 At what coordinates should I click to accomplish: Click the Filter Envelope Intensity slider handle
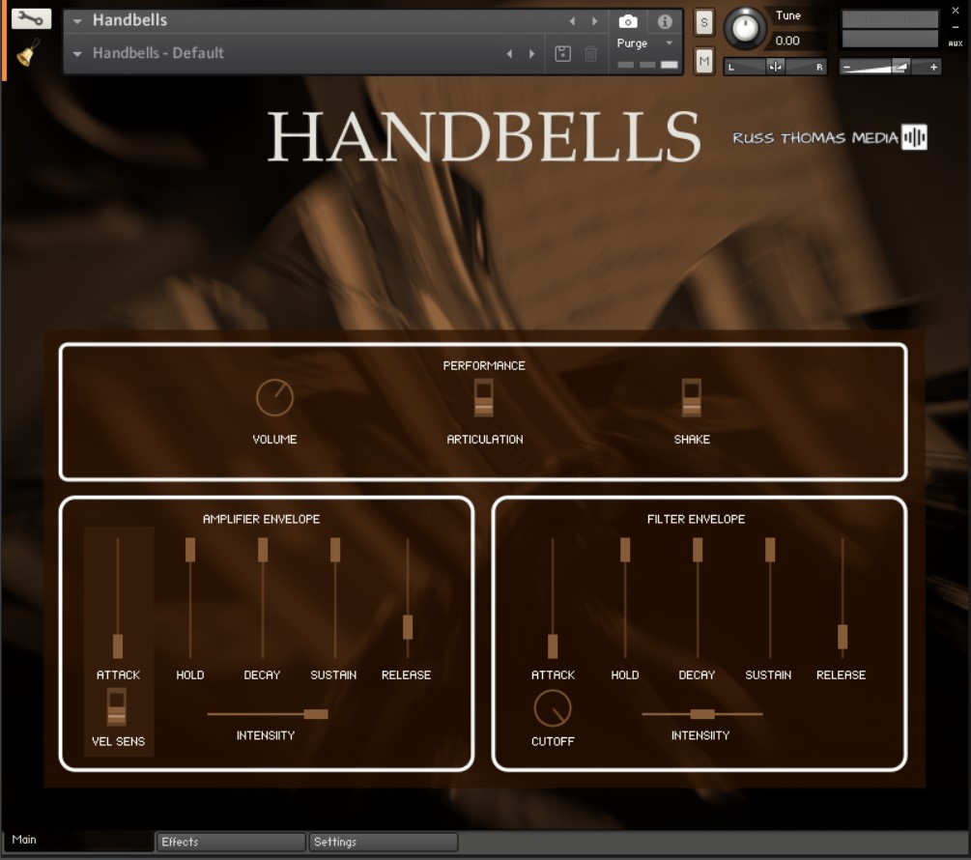tap(702, 714)
